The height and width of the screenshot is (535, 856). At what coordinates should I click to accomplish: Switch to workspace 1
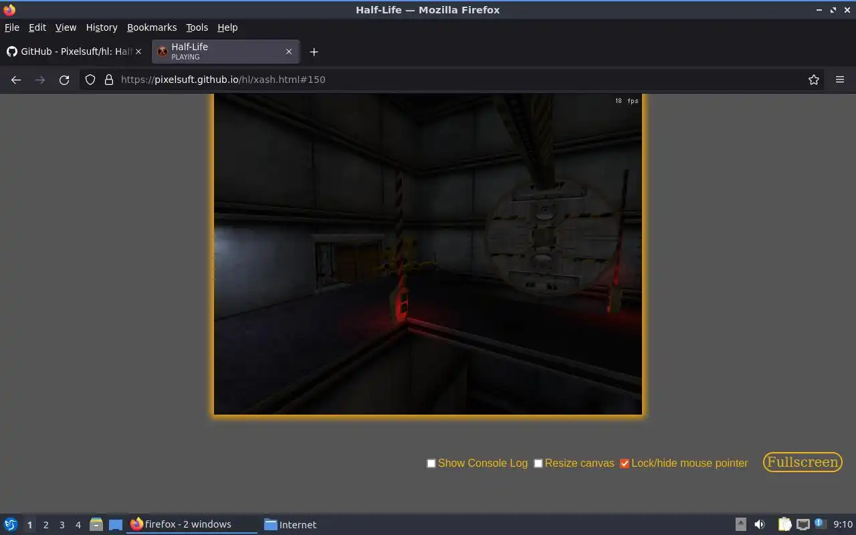tap(29, 525)
